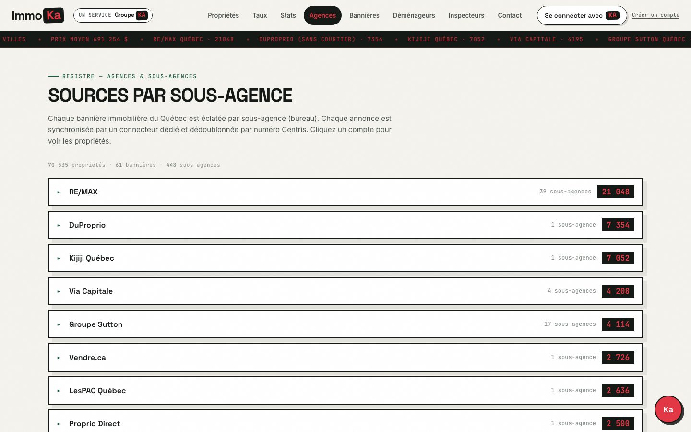Expand the Vendre.ca disclosure triangle

pyautogui.click(x=59, y=358)
